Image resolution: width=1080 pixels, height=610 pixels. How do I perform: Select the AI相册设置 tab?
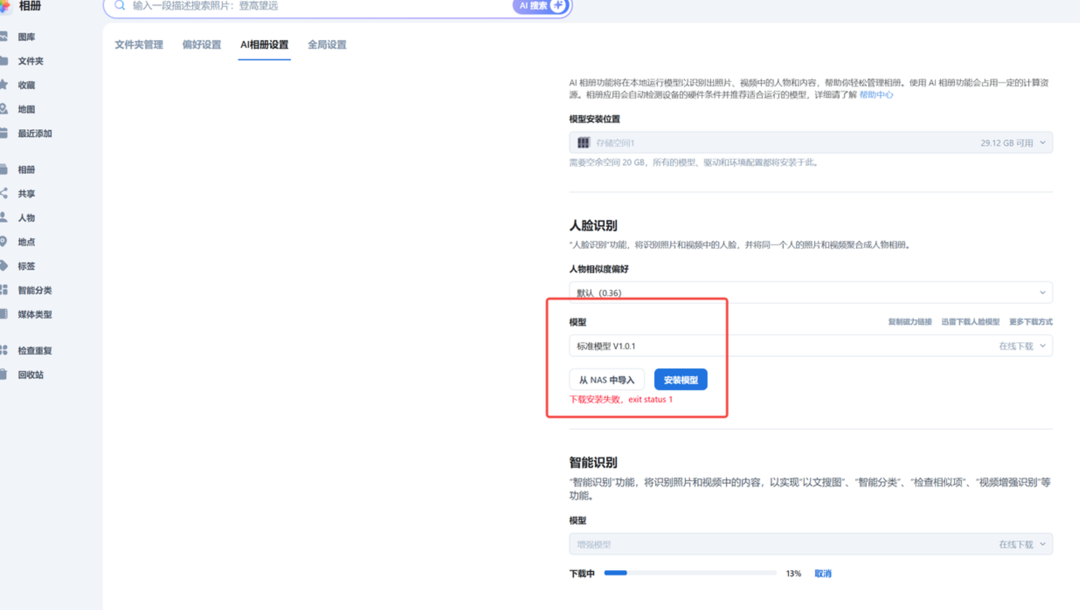[264, 45]
